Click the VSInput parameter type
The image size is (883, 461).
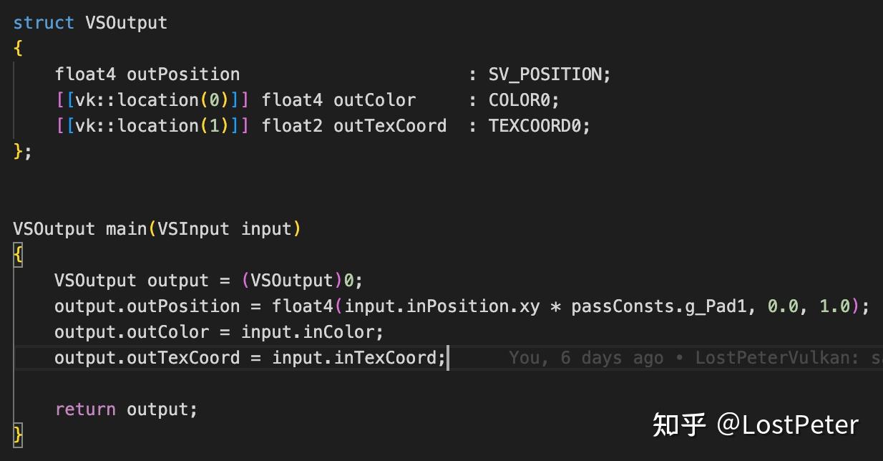click(x=193, y=229)
